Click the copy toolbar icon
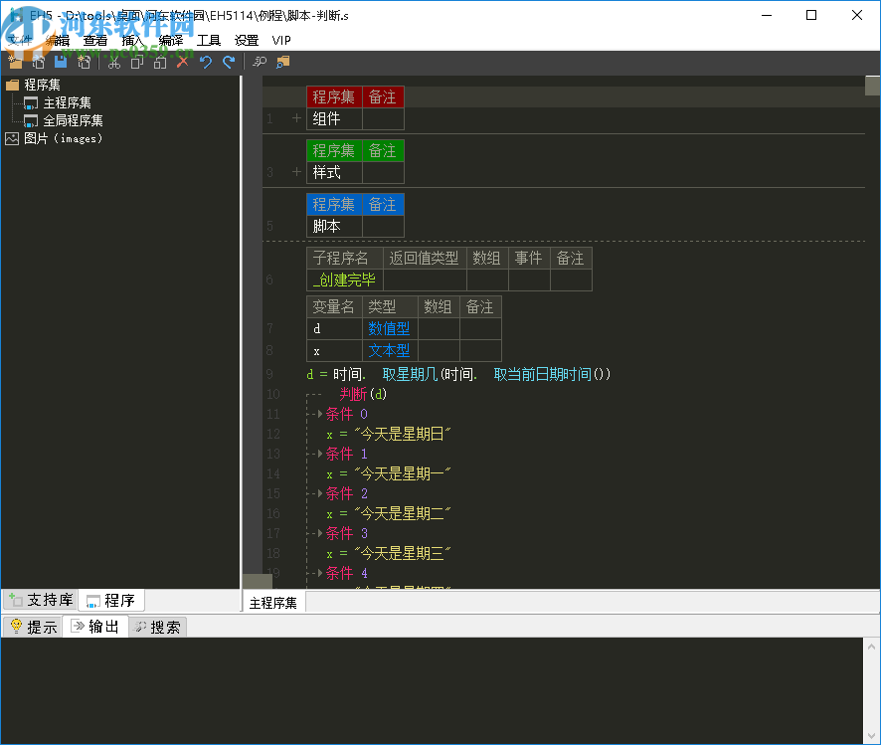The image size is (881, 745). [136, 62]
